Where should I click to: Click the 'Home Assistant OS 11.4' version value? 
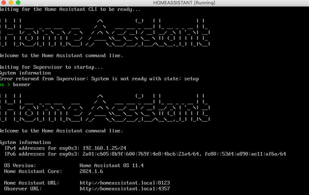coord(112,166)
